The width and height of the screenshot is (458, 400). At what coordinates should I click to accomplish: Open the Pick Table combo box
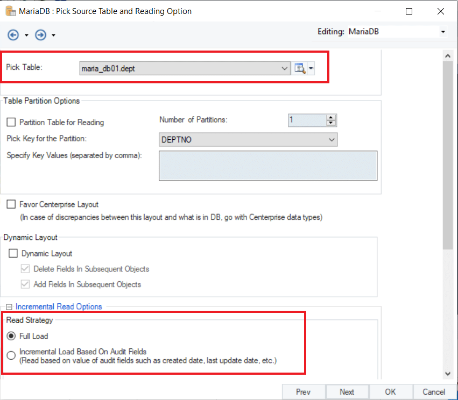(285, 68)
